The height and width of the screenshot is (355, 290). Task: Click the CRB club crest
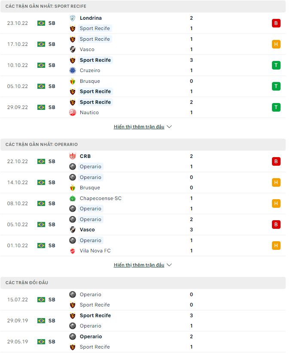[x=73, y=156]
